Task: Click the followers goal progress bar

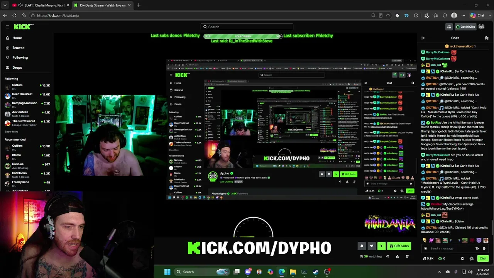Action: point(243,36)
